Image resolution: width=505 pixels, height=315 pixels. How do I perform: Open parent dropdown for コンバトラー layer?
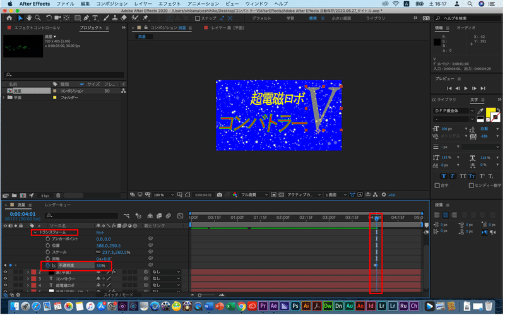click(x=166, y=279)
